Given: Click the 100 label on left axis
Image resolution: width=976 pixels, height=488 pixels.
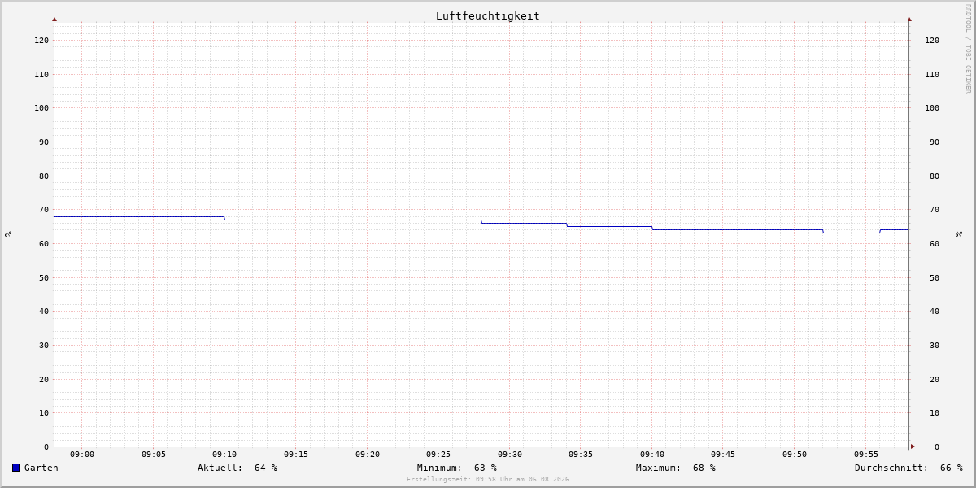Looking at the screenshot, I should tap(41, 107).
